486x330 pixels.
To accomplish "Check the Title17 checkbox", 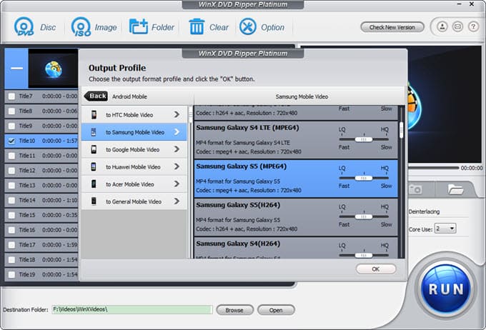I will pos(11,245).
